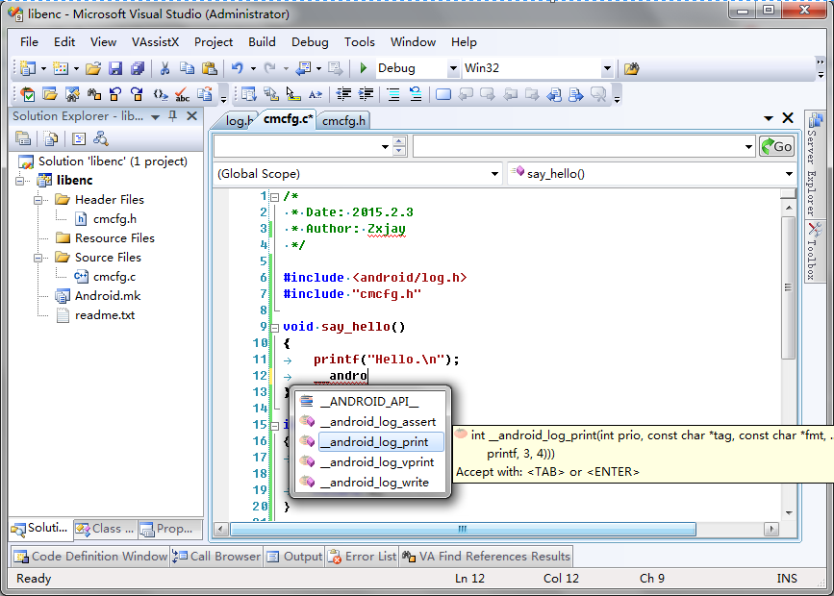Open the Code Definition Window tab
834x596 pixels.
coord(89,557)
